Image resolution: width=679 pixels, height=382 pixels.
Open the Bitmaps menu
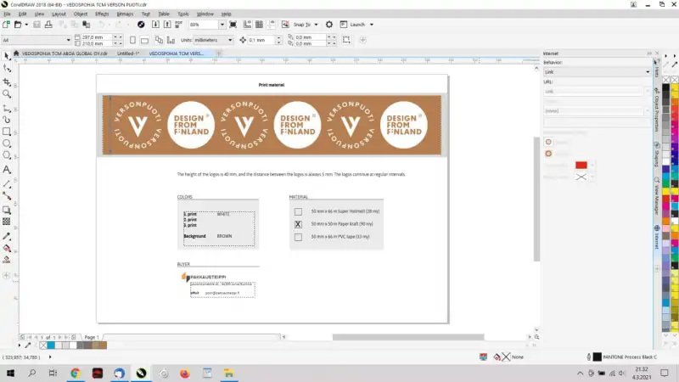125,14
